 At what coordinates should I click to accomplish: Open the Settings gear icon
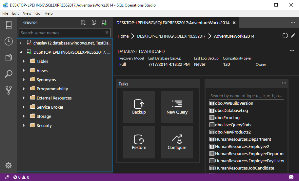click(x=9, y=165)
